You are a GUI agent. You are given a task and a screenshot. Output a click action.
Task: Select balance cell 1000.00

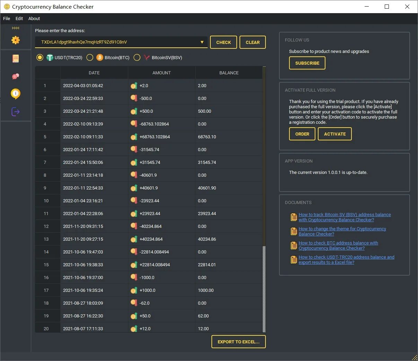pyautogui.click(x=229, y=290)
